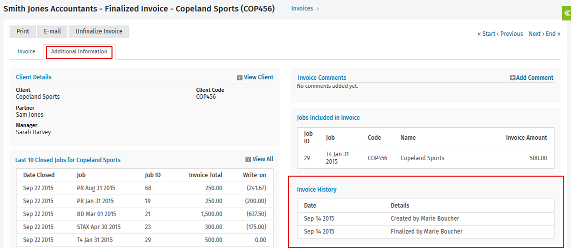
Task: Print the invoice
Action: [x=22, y=31]
